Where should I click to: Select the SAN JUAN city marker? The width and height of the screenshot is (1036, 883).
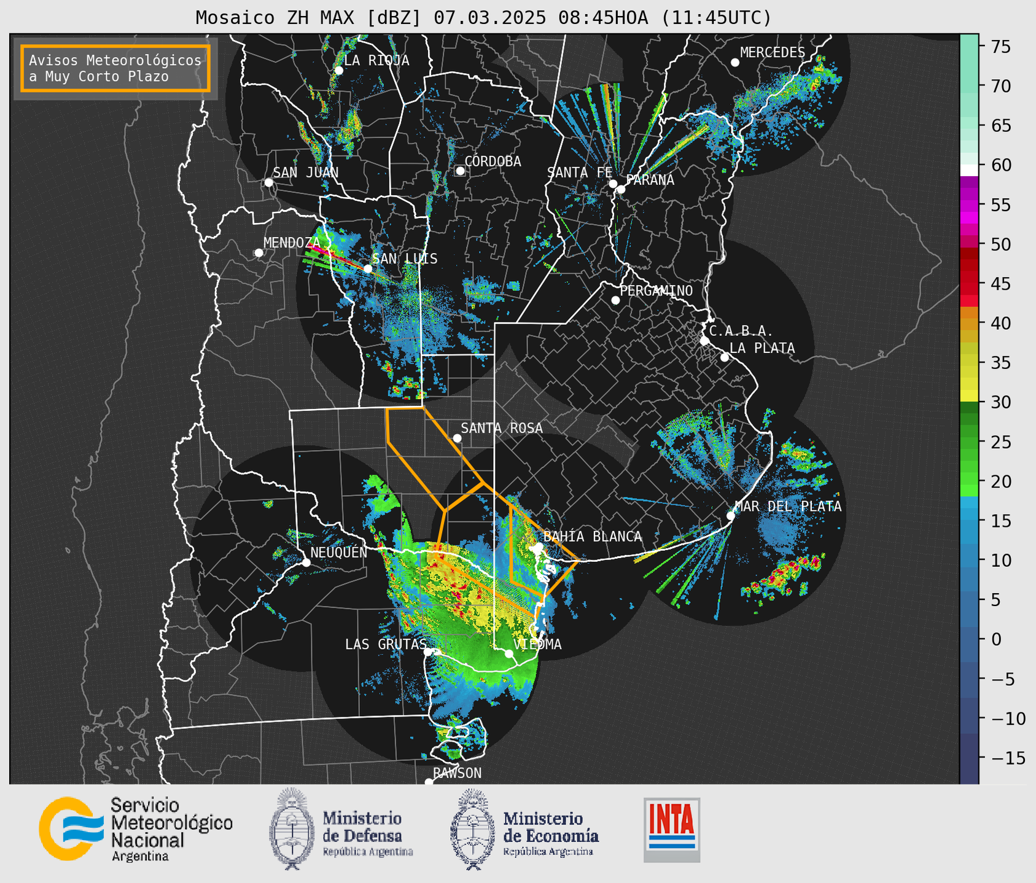268,182
